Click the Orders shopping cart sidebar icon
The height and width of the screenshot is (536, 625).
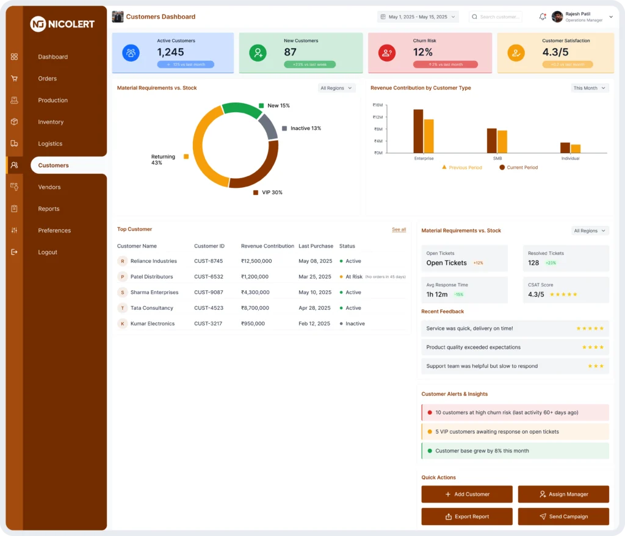coord(14,78)
